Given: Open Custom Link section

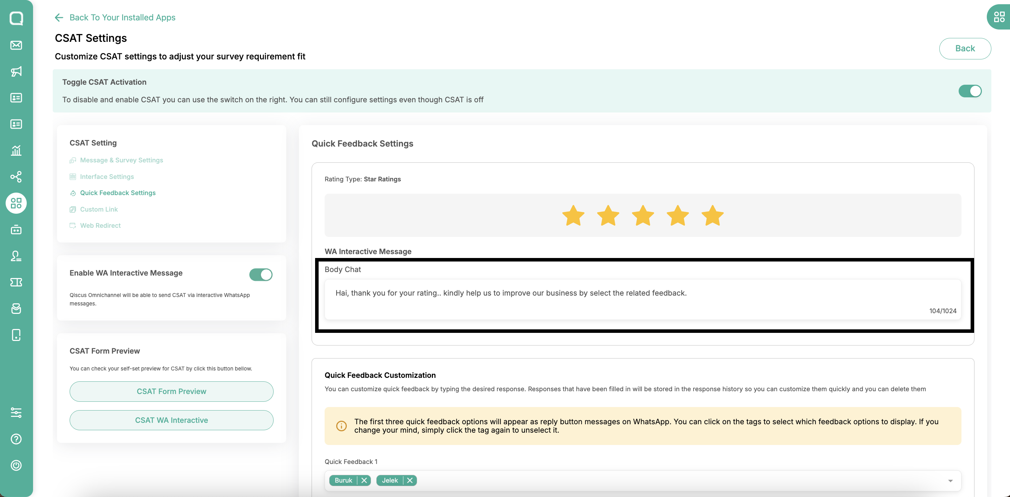Looking at the screenshot, I should 99,209.
